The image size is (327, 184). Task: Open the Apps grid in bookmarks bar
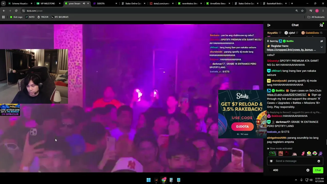pos(3,17)
